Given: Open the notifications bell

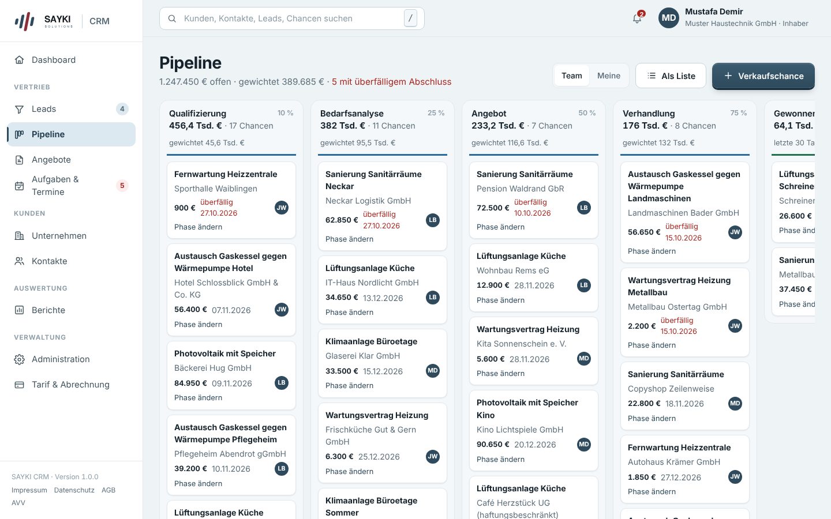Looking at the screenshot, I should point(637,18).
